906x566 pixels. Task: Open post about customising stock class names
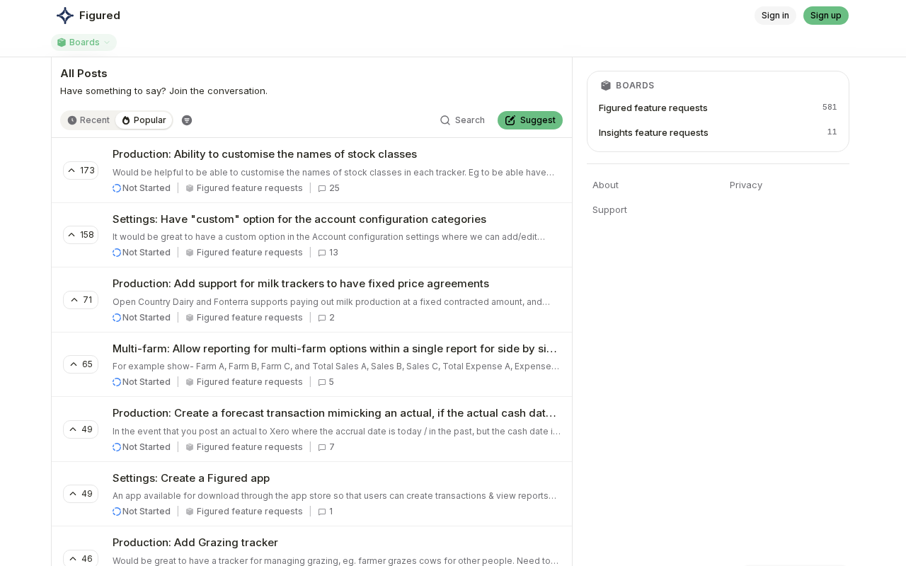[265, 154]
